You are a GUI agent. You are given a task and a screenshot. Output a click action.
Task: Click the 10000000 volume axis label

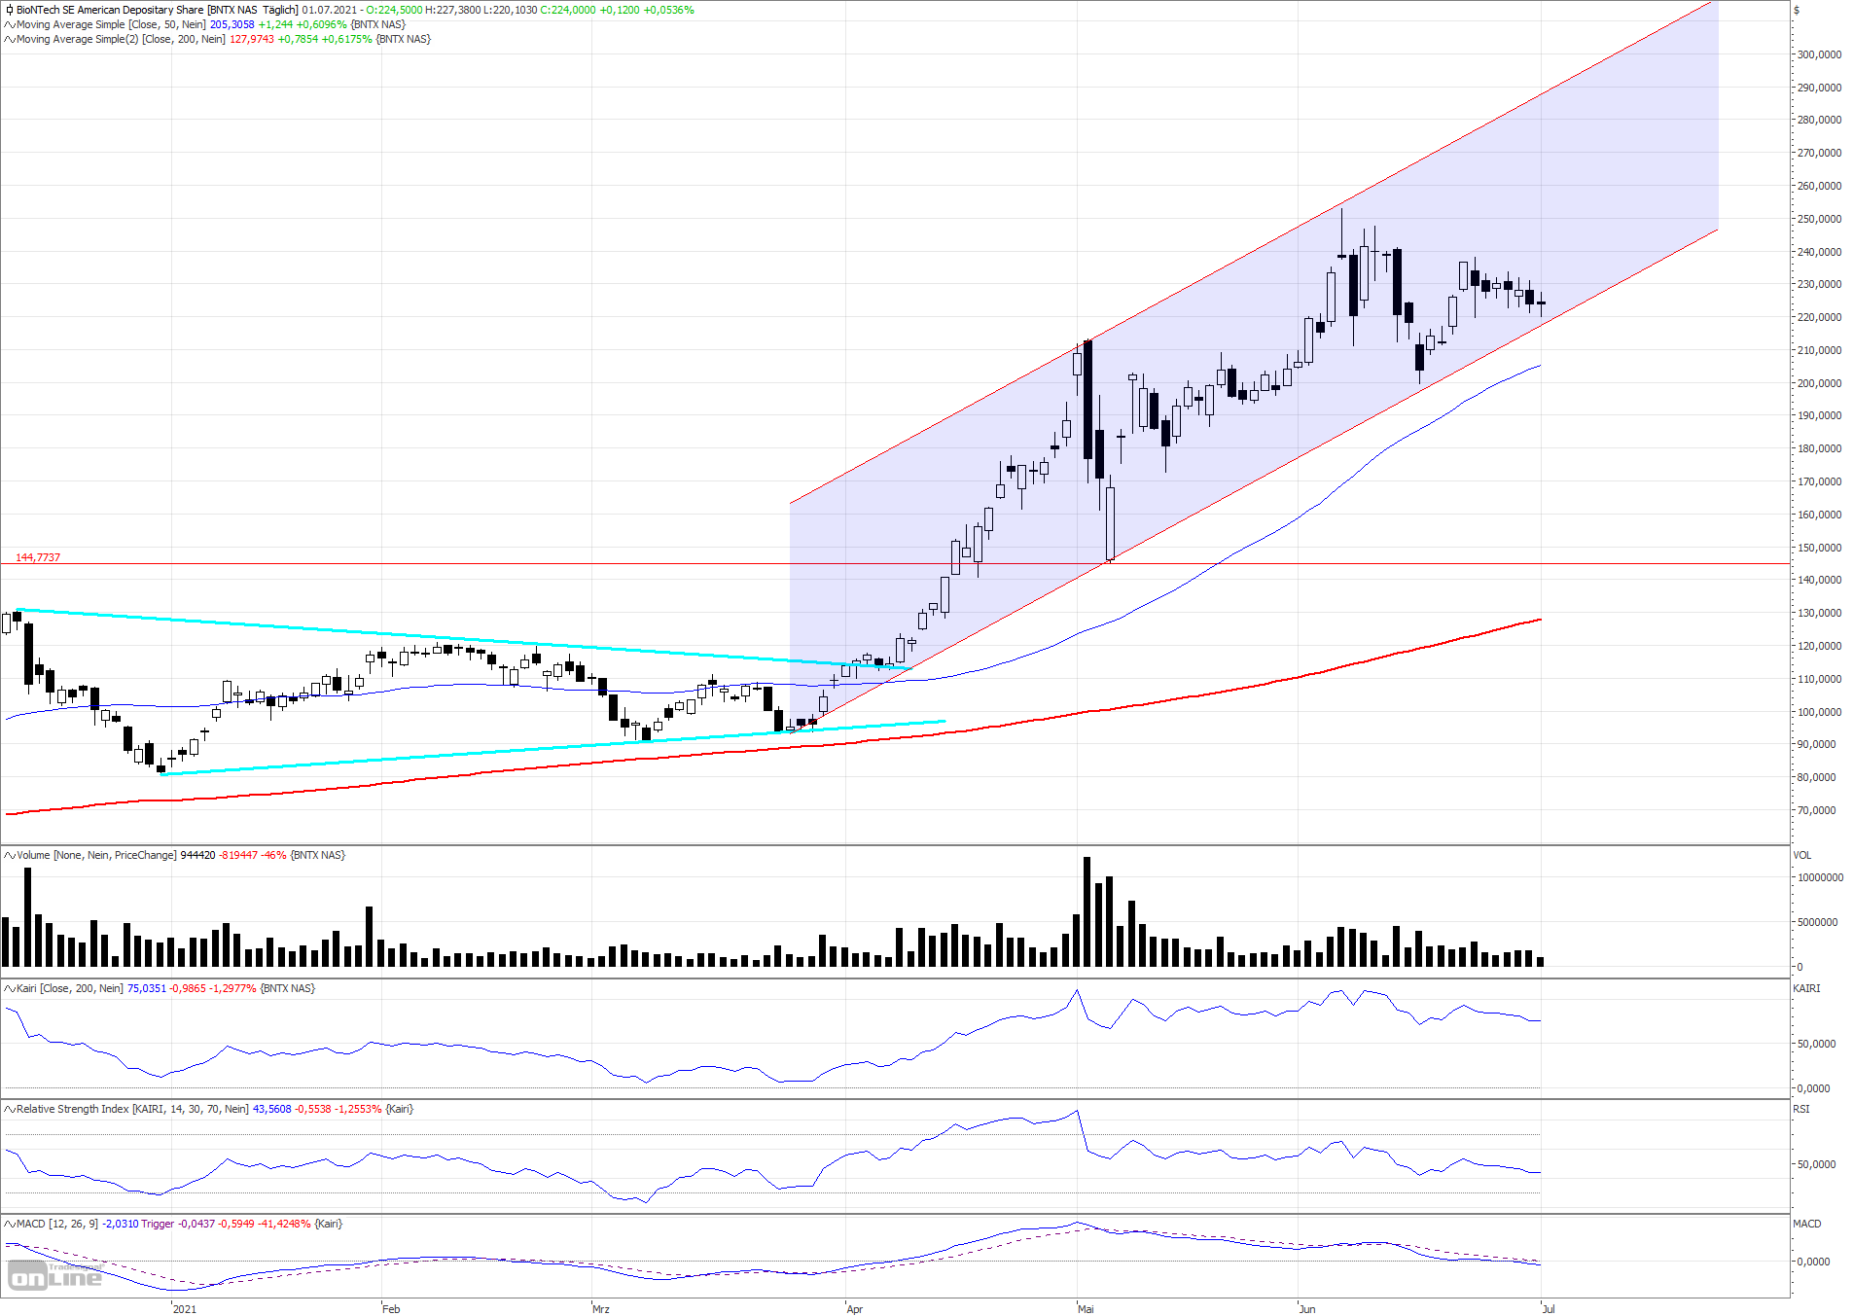point(1820,877)
